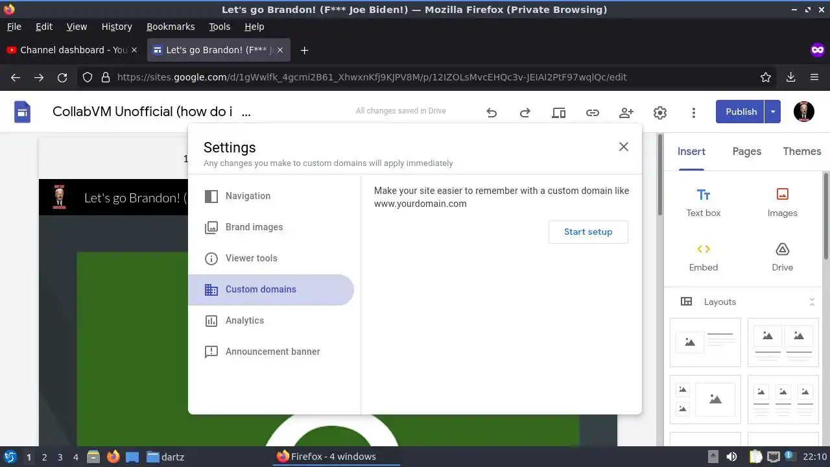Open the dartz folder taskbar item

(x=165, y=457)
